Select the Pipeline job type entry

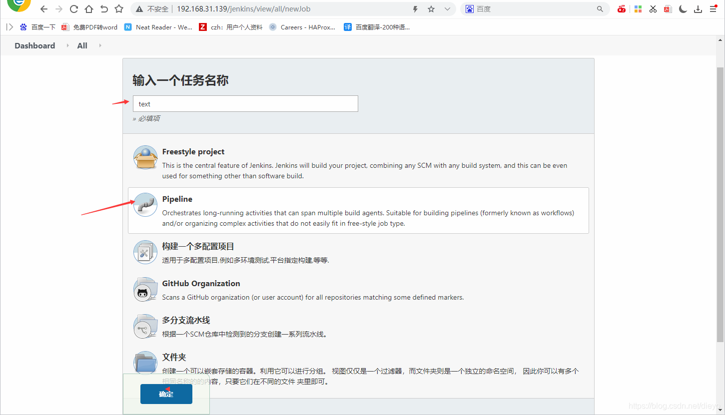177,199
